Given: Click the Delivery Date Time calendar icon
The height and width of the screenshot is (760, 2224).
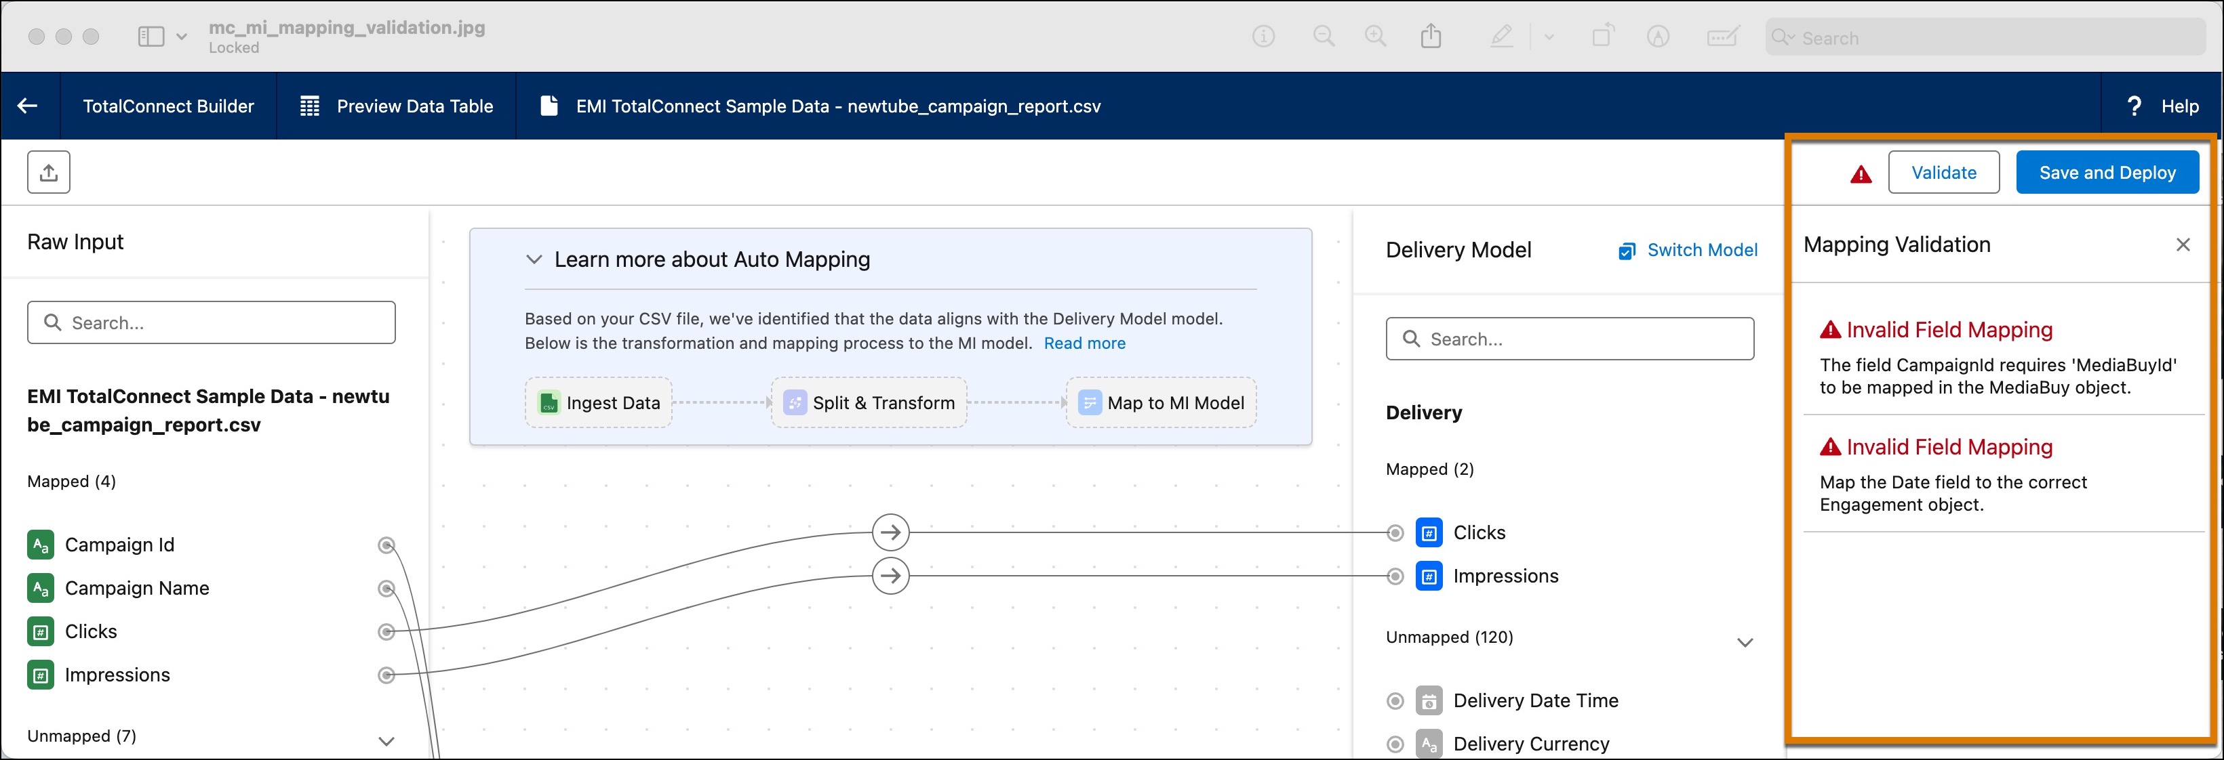Looking at the screenshot, I should (1429, 700).
